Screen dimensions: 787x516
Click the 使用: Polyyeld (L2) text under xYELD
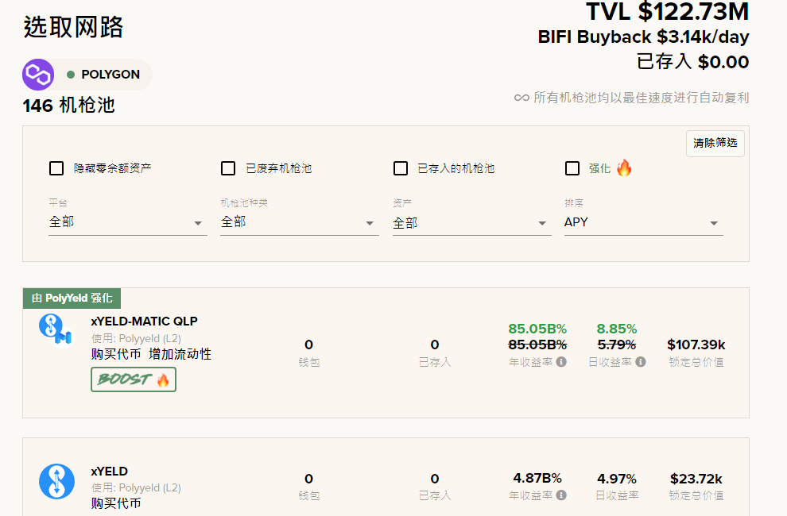click(x=136, y=487)
